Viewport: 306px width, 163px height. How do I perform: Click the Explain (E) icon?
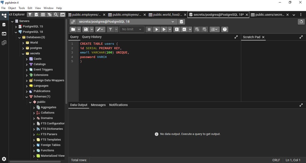pos(176,29)
